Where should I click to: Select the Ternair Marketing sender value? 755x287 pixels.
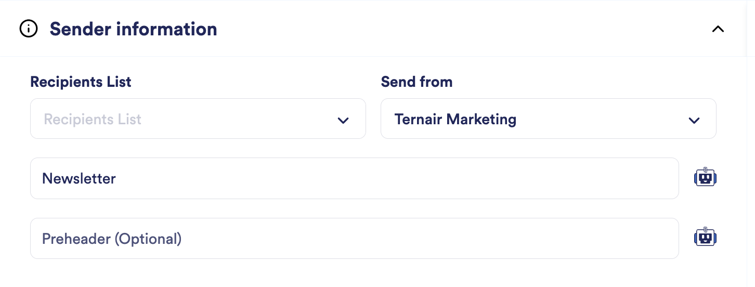pyautogui.click(x=455, y=119)
